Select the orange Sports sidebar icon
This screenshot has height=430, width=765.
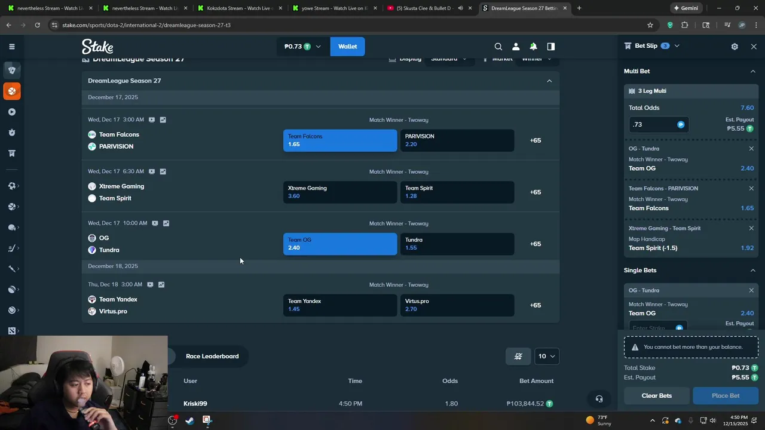point(11,91)
